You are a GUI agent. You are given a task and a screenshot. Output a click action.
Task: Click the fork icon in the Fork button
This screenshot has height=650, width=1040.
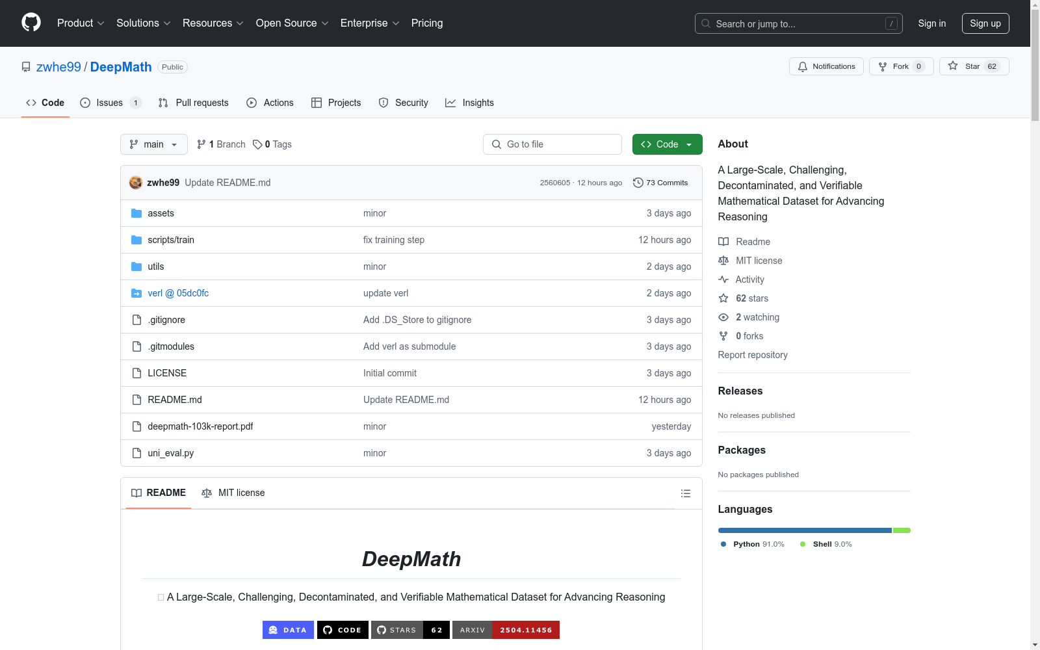883,66
